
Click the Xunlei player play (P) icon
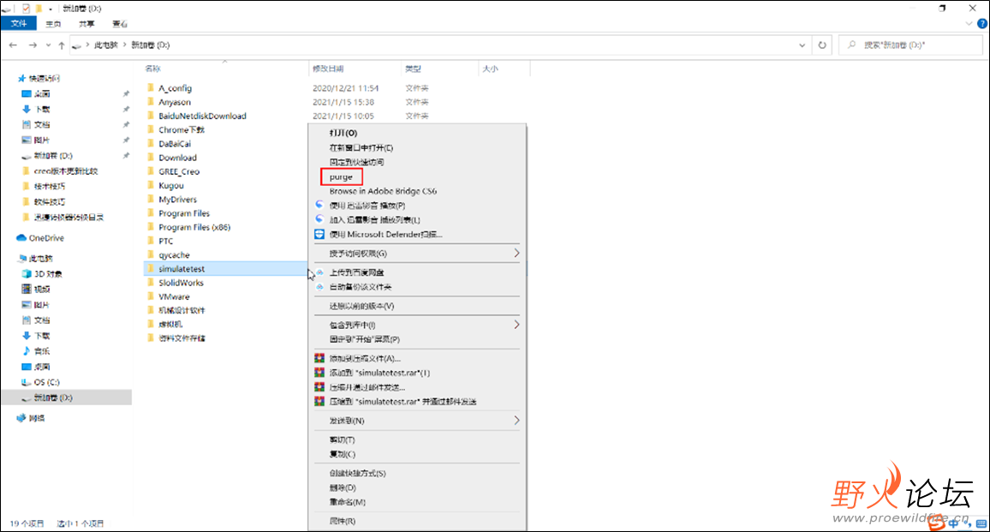(319, 206)
